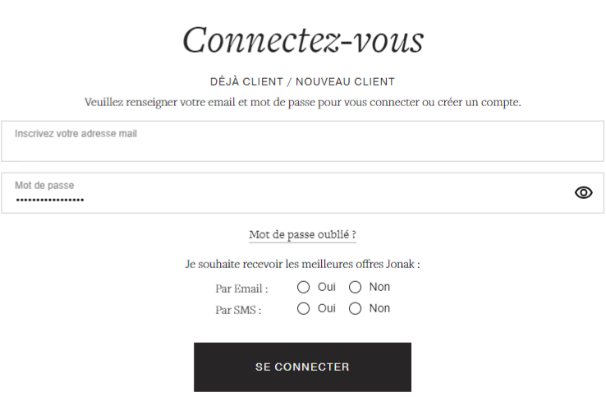
Task: Click the Oui text in Par Email row
Action: [x=327, y=287]
